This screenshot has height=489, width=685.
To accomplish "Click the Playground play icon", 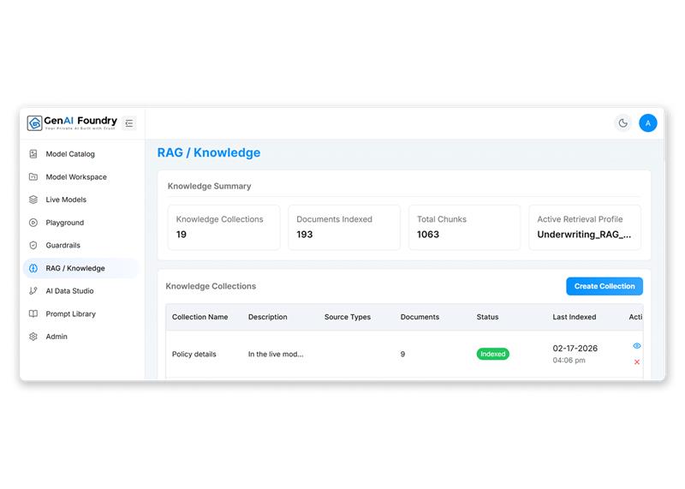I will click(33, 223).
